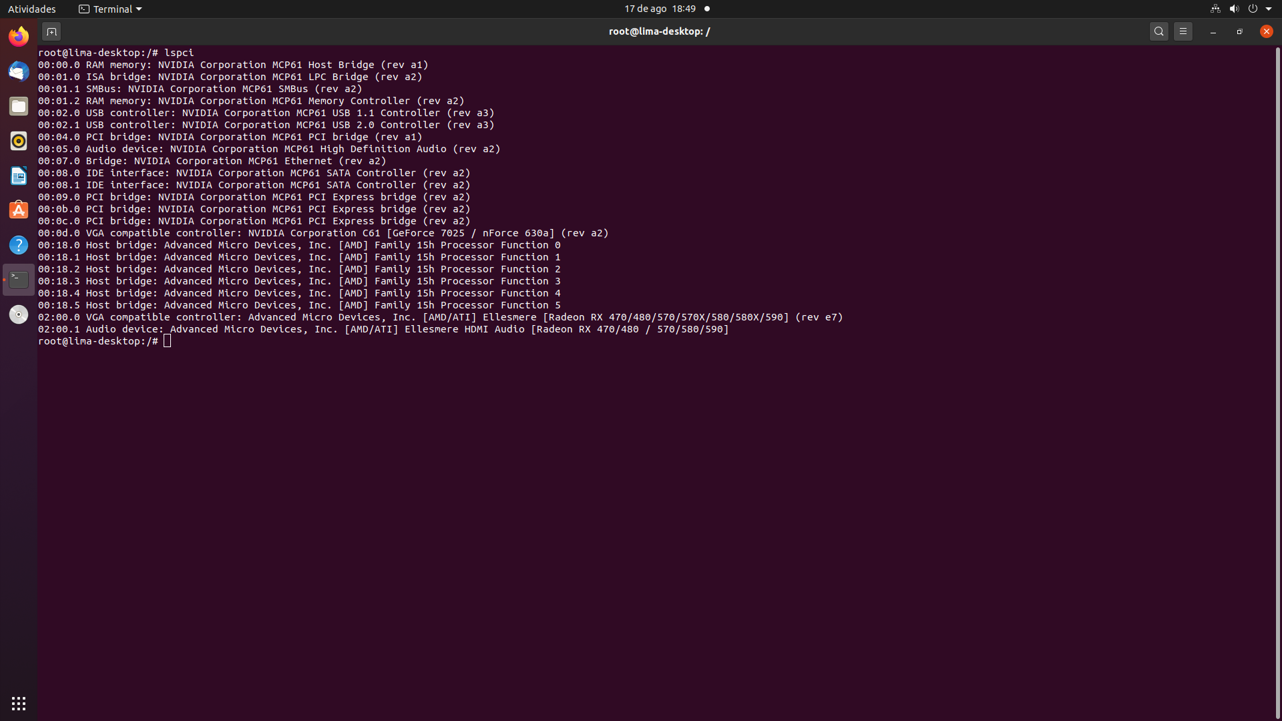The width and height of the screenshot is (1282, 721).
Task: Restore the terminal window size
Action: point(1240,31)
